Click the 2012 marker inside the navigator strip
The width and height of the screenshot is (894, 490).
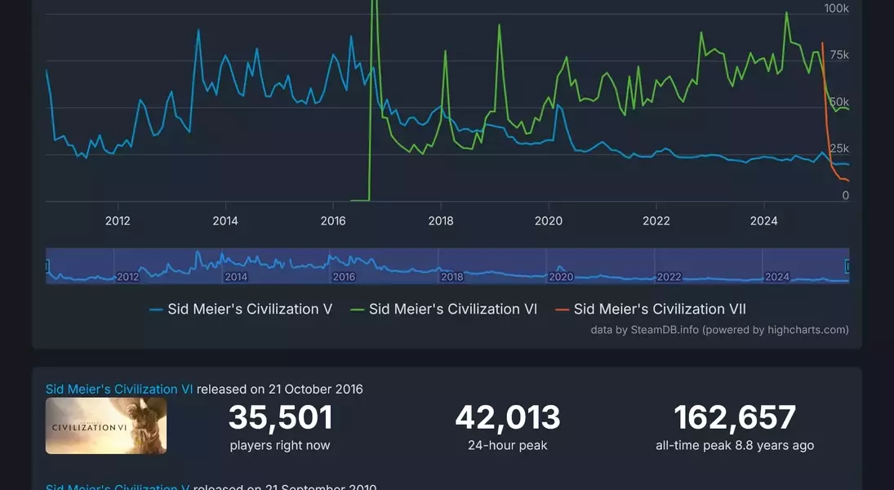tap(127, 277)
